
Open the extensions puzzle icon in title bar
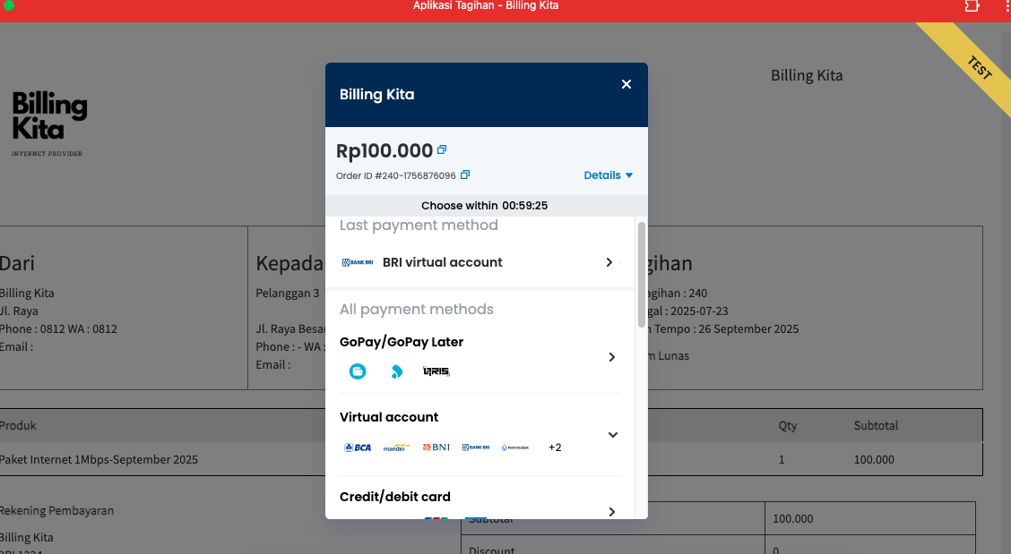pyautogui.click(x=972, y=6)
